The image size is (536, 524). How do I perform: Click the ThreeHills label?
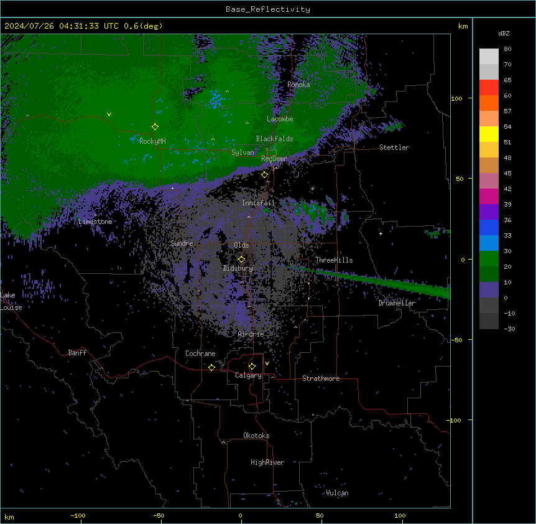point(334,260)
